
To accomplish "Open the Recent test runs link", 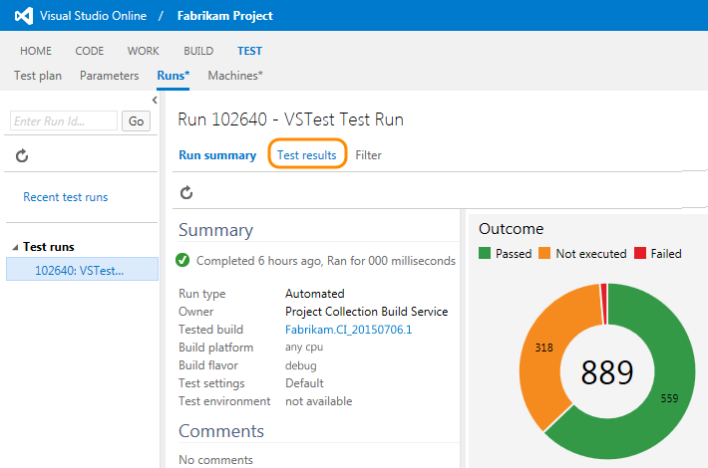I will [66, 197].
